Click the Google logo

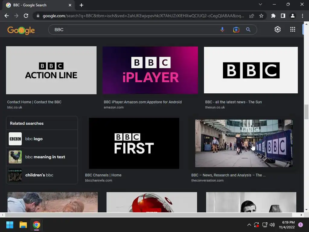(x=21, y=30)
